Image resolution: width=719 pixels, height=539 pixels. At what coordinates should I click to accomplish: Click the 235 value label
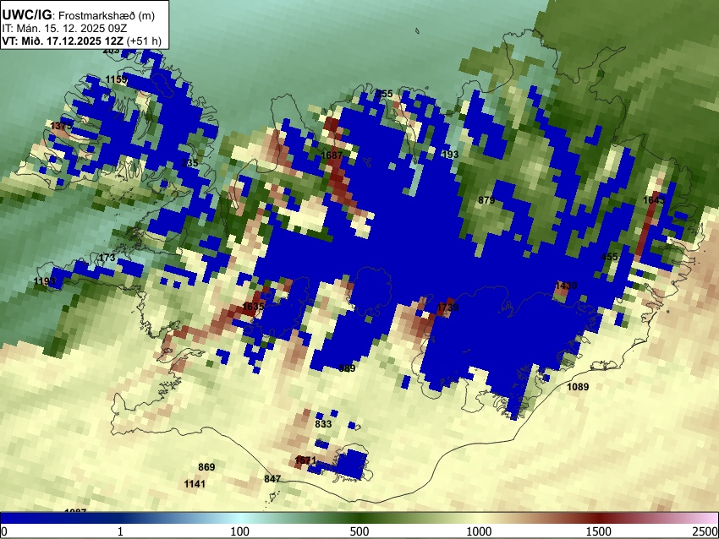(189, 162)
